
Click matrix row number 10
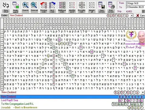[2, 68]
